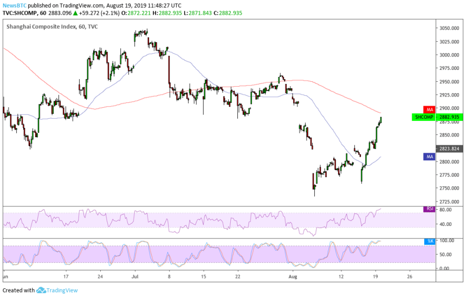Click the blue MA indicator tag

click(428, 157)
